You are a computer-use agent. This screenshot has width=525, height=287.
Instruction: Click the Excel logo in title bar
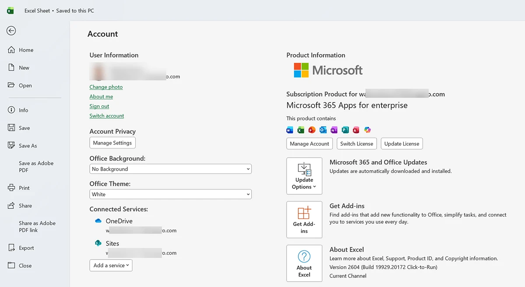tap(10, 10)
